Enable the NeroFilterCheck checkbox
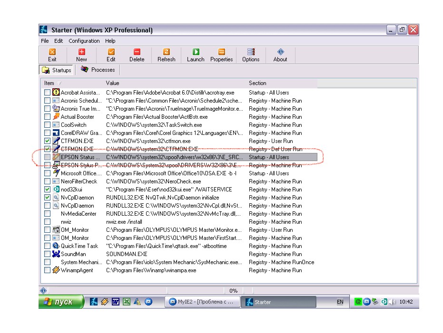The height and width of the screenshot is (333, 443). (x=47, y=181)
